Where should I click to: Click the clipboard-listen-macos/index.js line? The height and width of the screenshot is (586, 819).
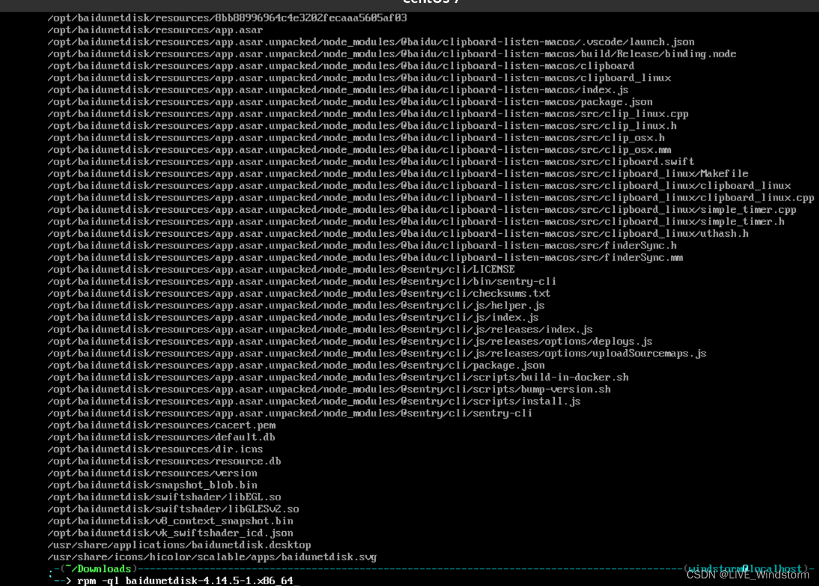coord(338,90)
